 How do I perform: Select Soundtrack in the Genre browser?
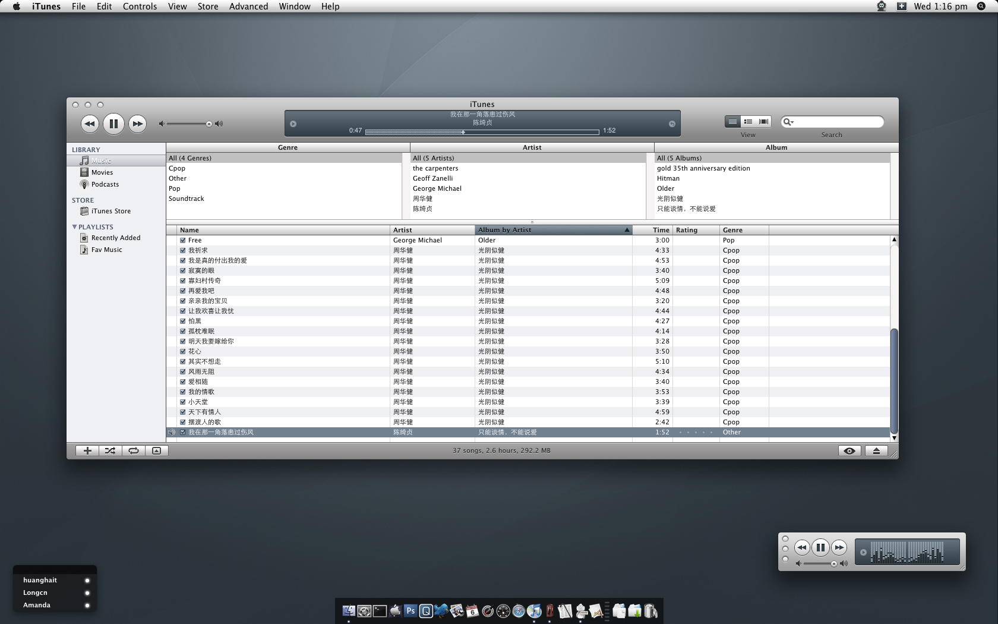click(284, 198)
